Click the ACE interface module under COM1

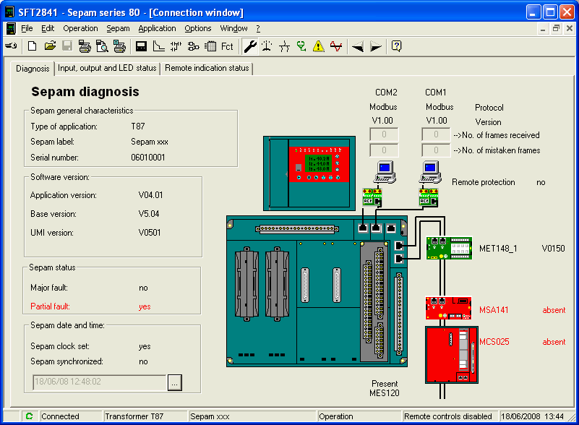(429, 197)
